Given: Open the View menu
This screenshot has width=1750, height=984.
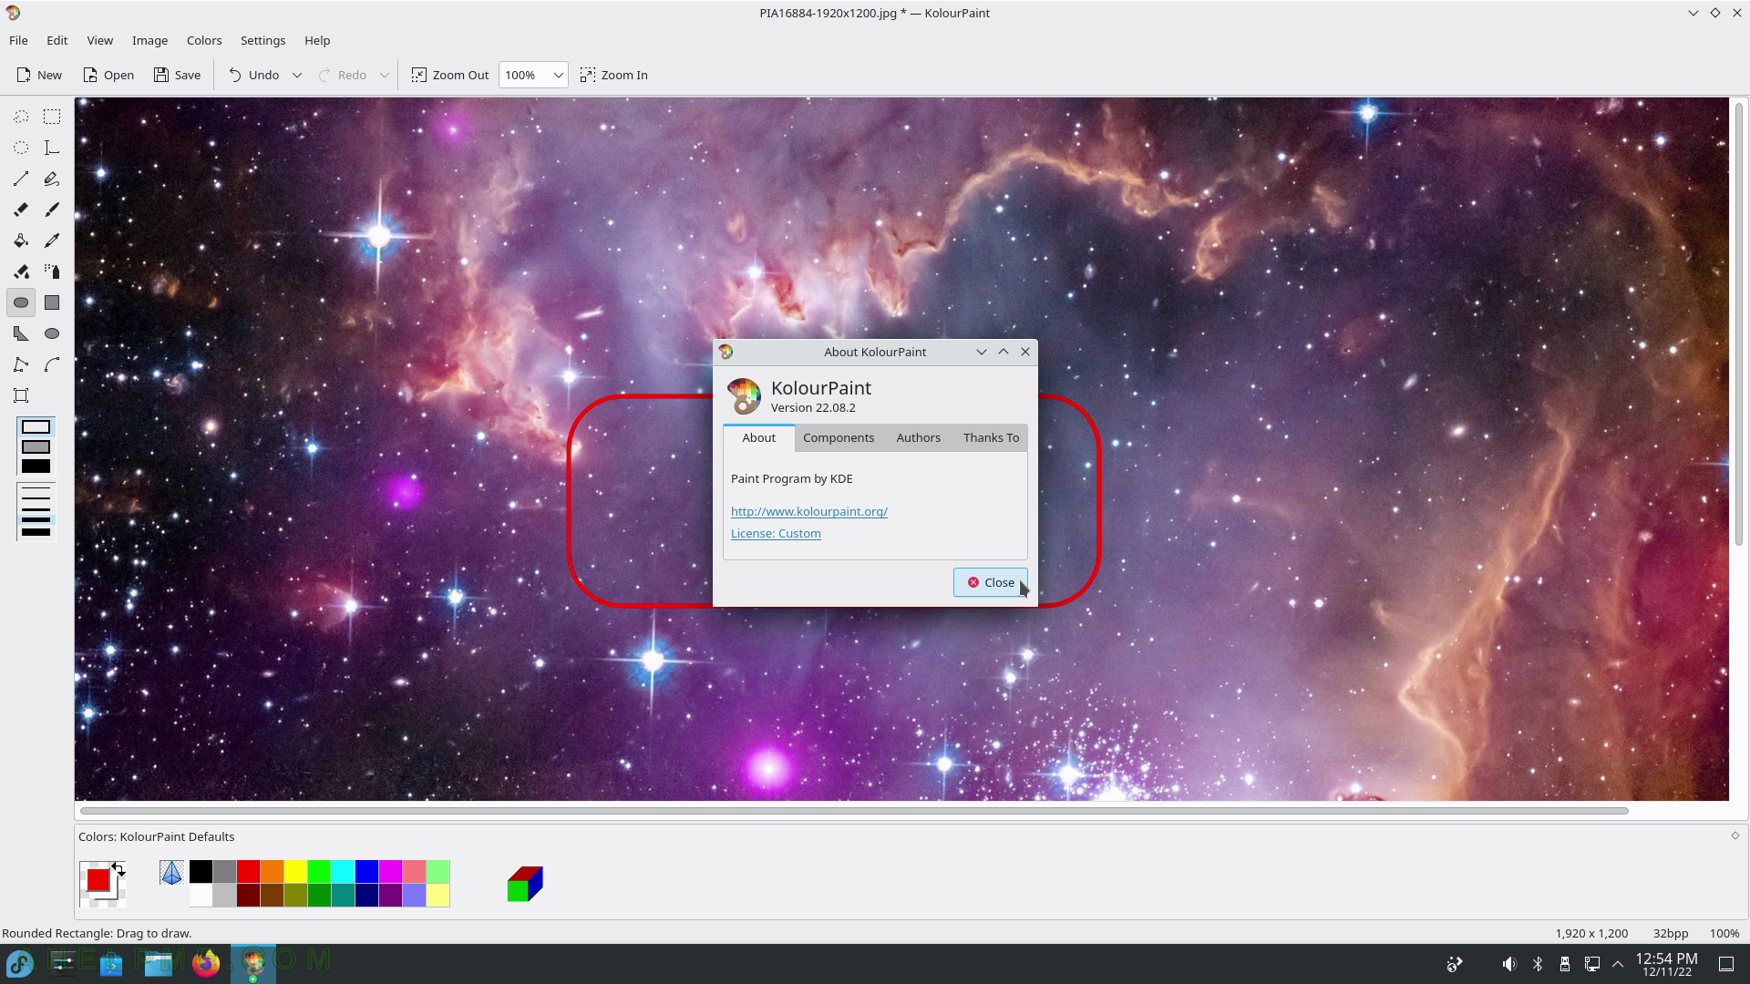Looking at the screenshot, I should click(100, 40).
